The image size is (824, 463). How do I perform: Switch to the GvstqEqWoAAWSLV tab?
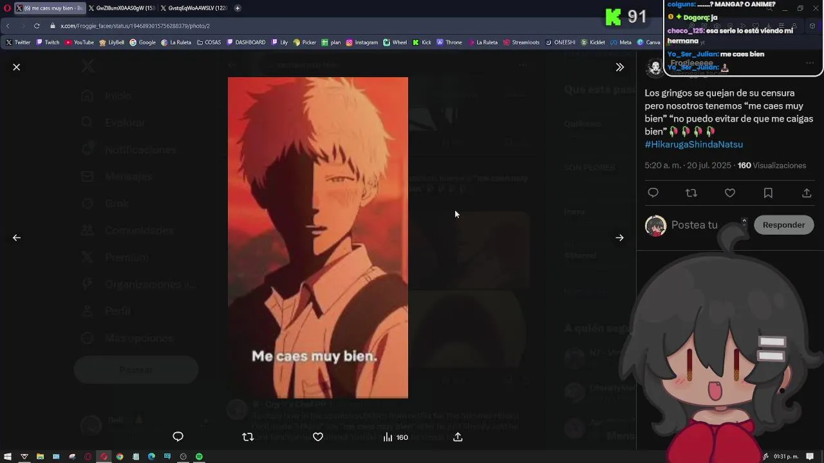coord(194,8)
